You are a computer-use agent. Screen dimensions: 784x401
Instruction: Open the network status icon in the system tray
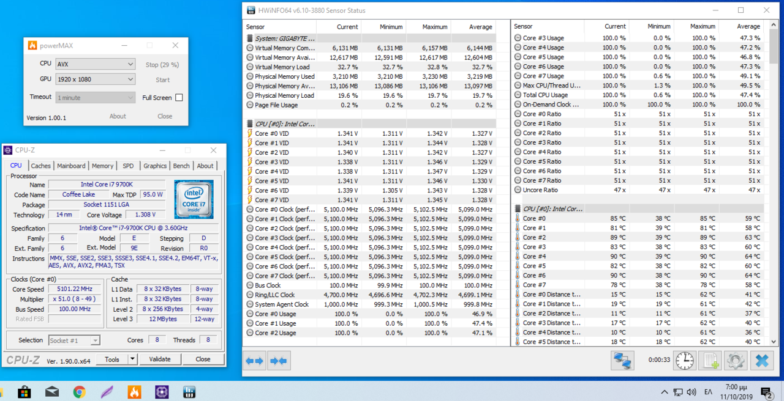coord(678,392)
